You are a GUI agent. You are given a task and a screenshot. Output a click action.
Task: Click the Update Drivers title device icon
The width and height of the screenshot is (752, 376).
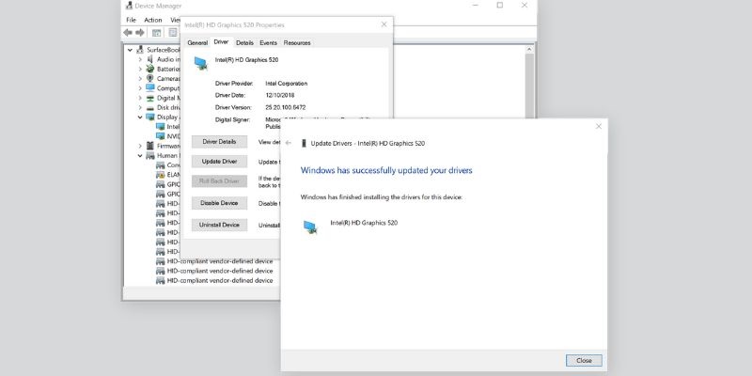(303, 143)
